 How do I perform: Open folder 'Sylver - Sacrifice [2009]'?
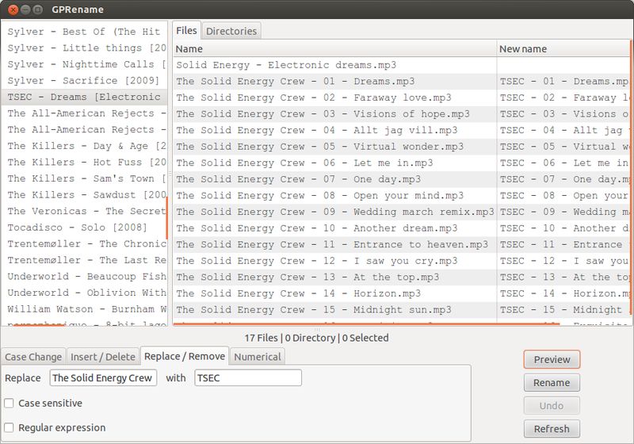(x=84, y=80)
